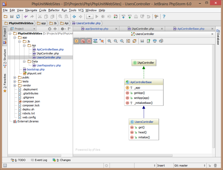The width and height of the screenshot is (223, 170).
Task: Click the Replace toolbar icon
Action: tap(66, 16)
